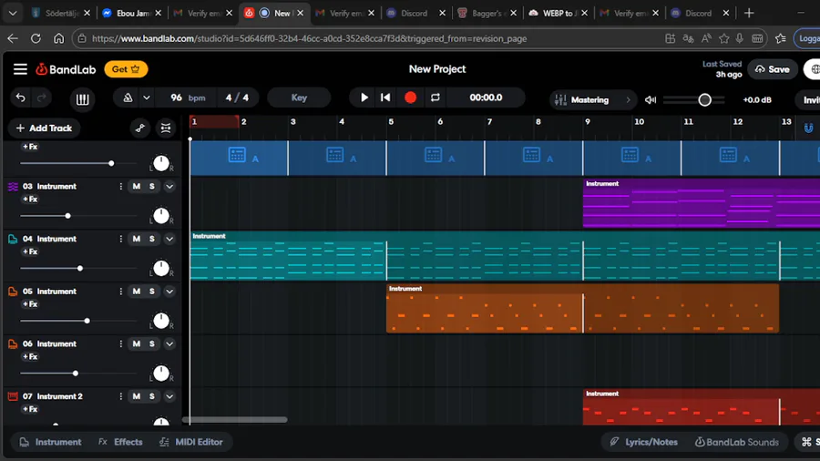This screenshot has width=820, height=461.
Task: Click pan knob of track 03 Instrument
Action: coord(161,216)
